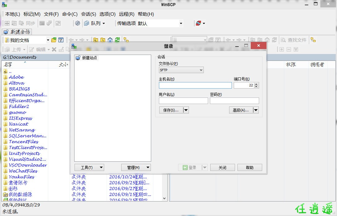Click the 用户名 user name input field

[183, 101]
